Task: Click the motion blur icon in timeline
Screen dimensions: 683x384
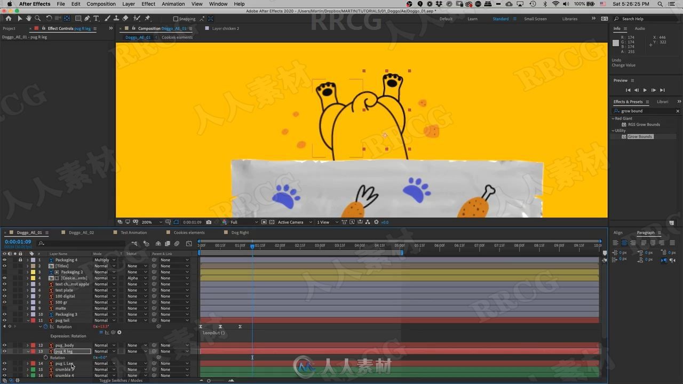Action: [x=177, y=243]
